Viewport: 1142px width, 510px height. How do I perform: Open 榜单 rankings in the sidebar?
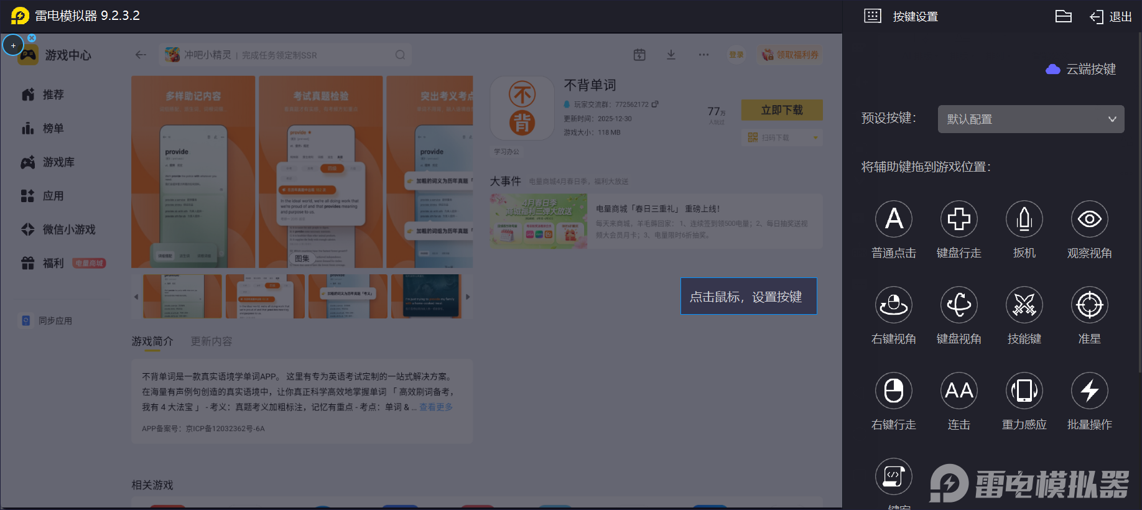click(43, 128)
